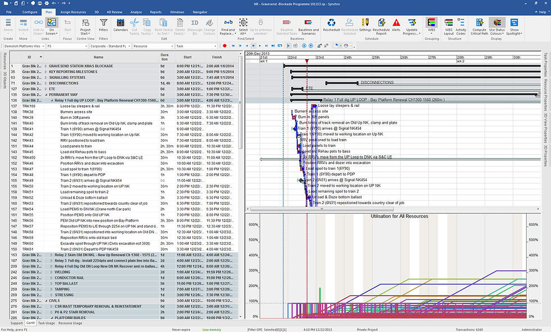Click the Gantt horizontal scrollbar thumb
The height and width of the screenshot is (332, 551).
pos(322,209)
